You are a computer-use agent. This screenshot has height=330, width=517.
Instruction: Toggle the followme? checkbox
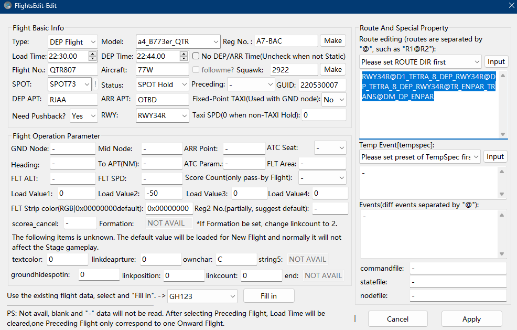coord(196,70)
